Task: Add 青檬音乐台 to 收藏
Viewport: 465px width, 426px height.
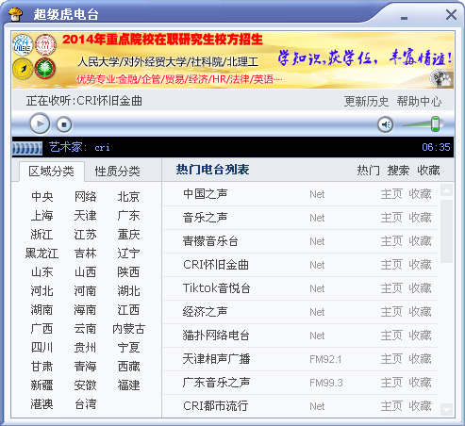Action: [x=420, y=241]
